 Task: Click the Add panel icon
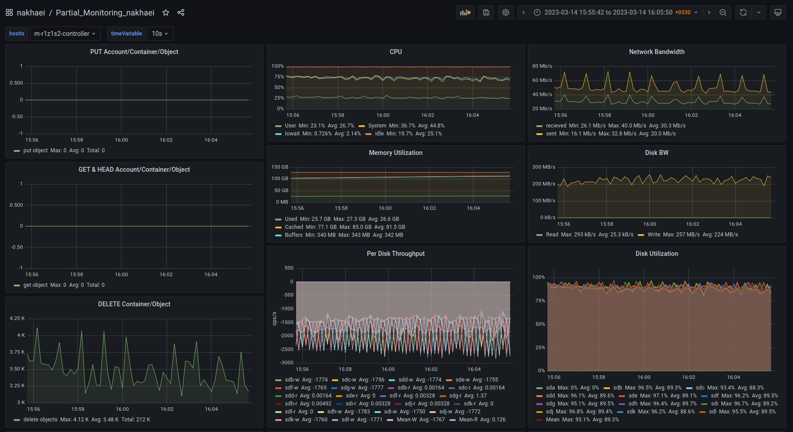pos(465,12)
